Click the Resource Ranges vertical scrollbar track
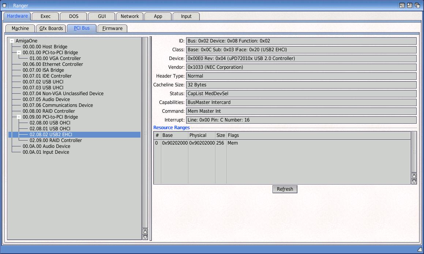 [x=414, y=152]
